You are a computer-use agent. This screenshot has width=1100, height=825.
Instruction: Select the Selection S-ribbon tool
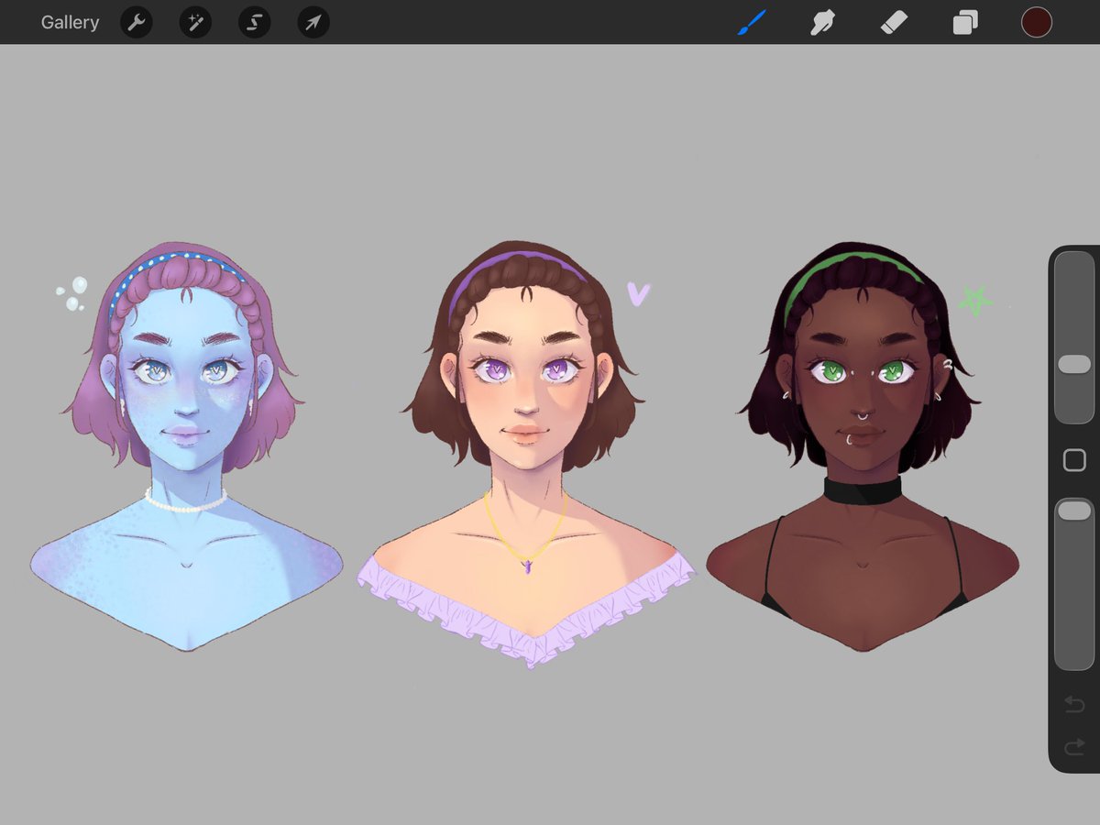tap(254, 22)
